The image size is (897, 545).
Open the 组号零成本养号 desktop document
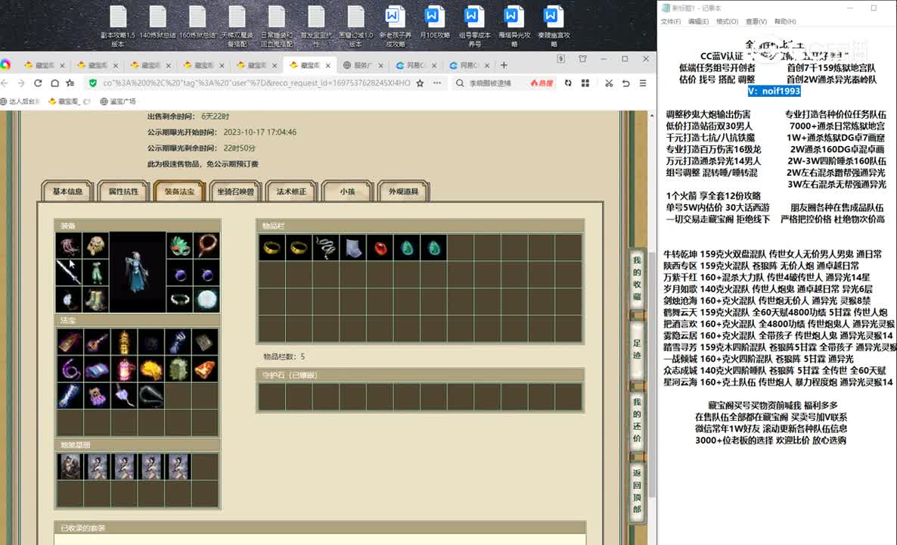474,26
